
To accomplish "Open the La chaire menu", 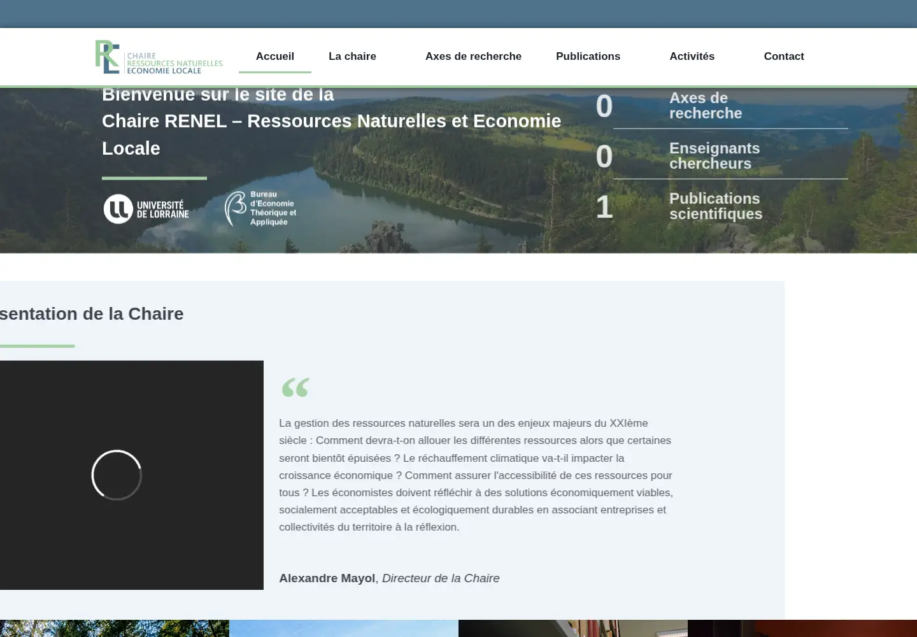I will pyautogui.click(x=352, y=56).
